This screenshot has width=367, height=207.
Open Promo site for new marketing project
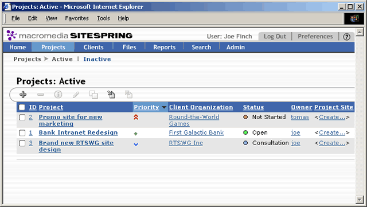(x=71, y=120)
